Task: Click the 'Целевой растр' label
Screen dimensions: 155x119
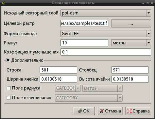Action: click(19, 23)
